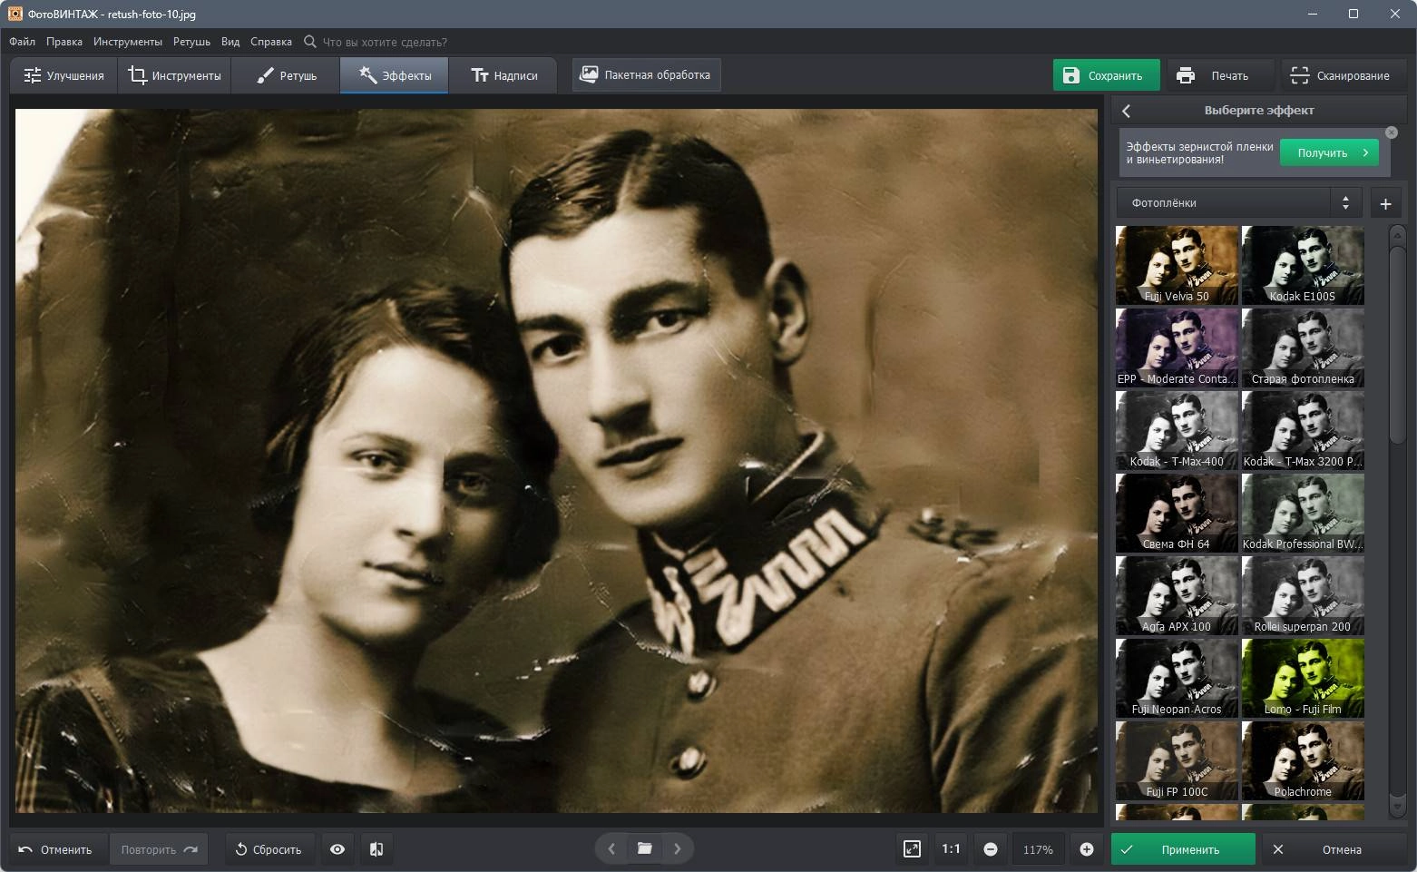
Task: Click the Повторить redo button
Action: coord(159,849)
